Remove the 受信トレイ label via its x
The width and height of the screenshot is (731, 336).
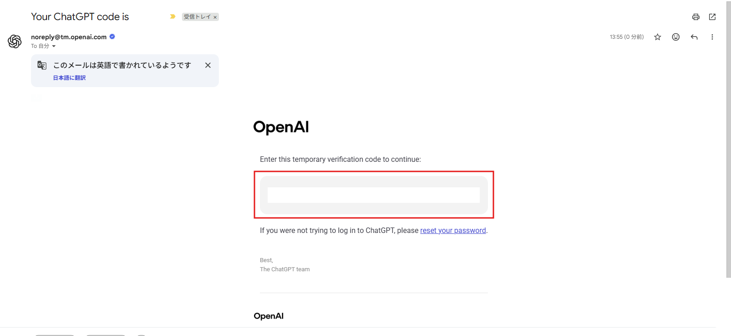(215, 17)
